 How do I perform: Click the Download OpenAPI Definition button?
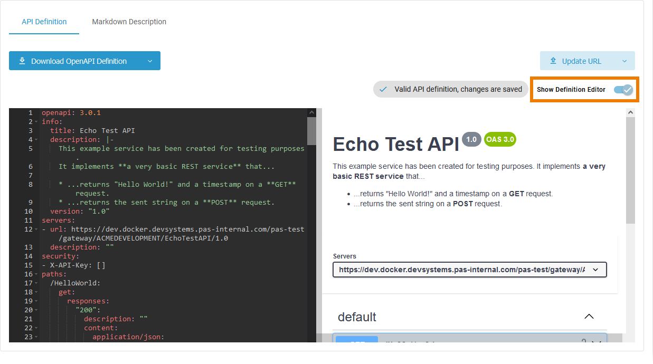(x=79, y=61)
